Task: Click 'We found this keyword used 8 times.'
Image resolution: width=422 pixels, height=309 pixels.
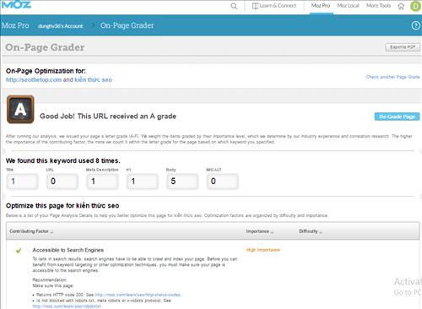Action: click(x=63, y=160)
